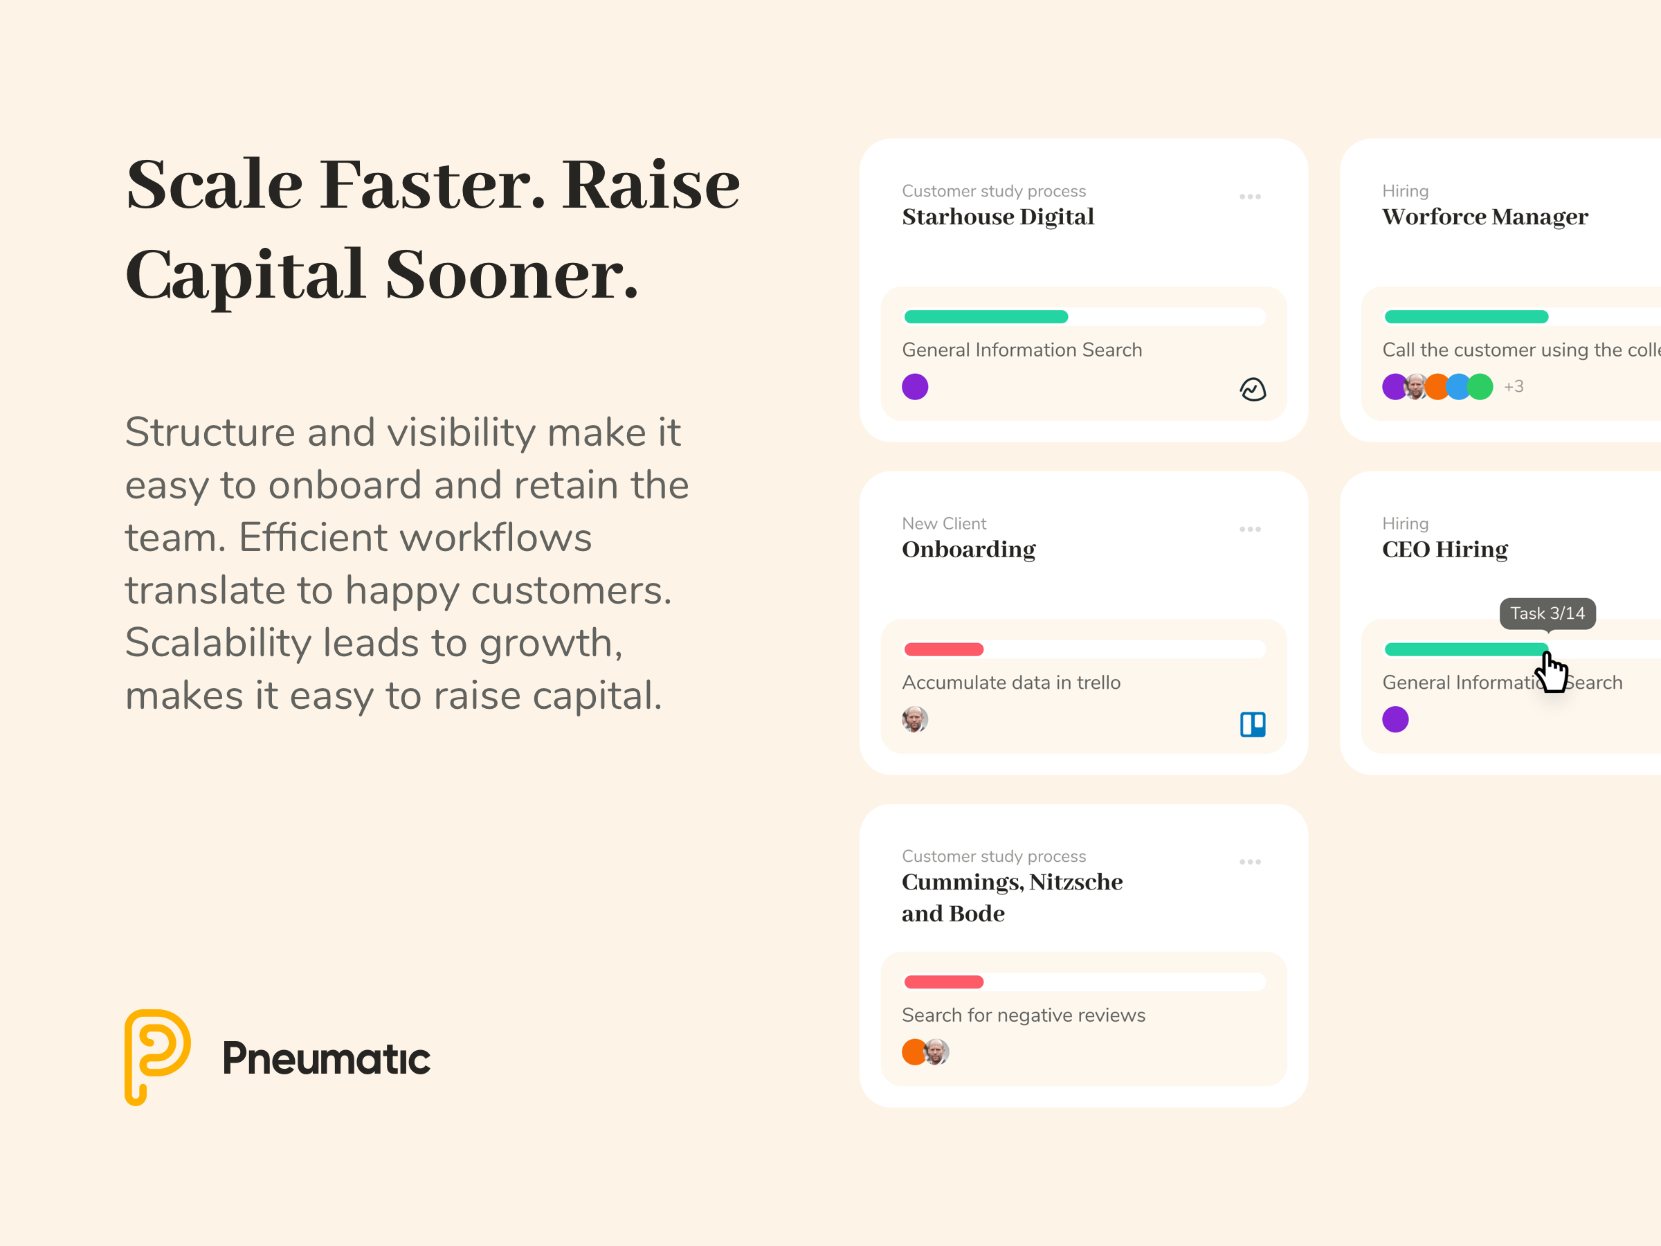The image size is (1661, 1246).
Task: Open the CEO Hiring workflow title
Action: [1445, 550]
